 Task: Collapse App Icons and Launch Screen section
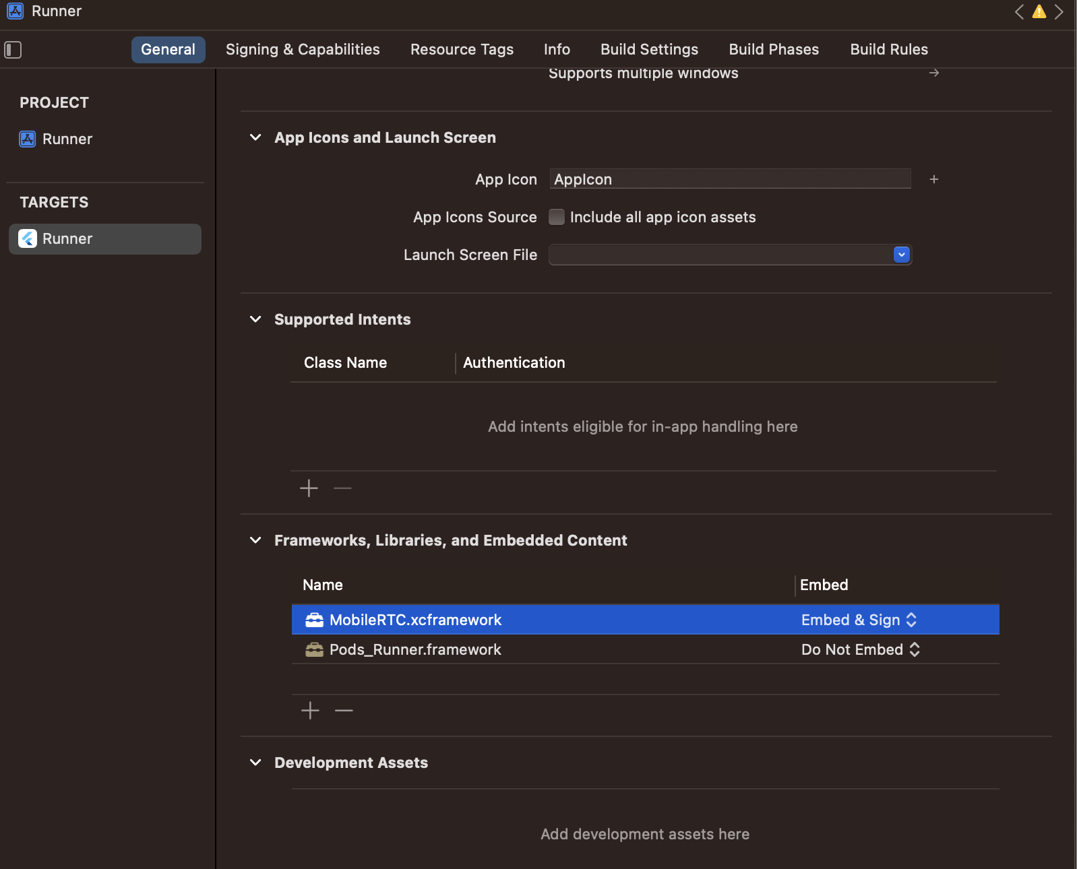(255, 137)
